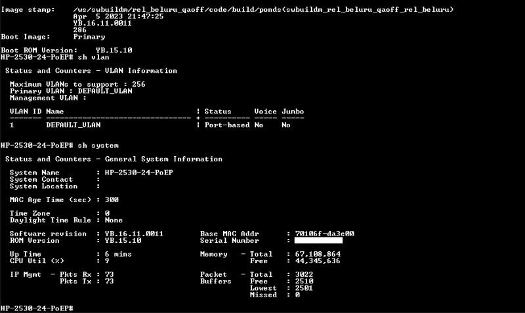The width and height of the screenshot is (525, 313).
Task: Click the 'Voice' column header
Action: (265, 112)
